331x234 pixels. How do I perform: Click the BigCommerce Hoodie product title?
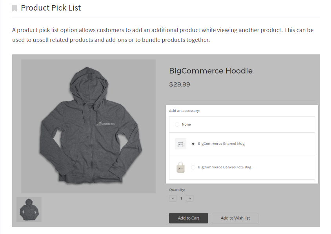[211, 71]
